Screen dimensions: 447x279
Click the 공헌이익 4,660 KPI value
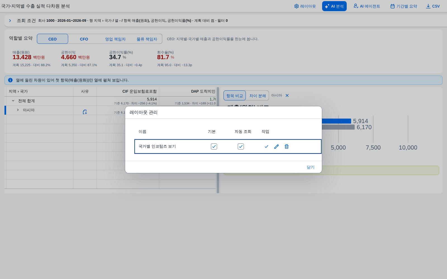pyautogui.click(x=69, y=57)
